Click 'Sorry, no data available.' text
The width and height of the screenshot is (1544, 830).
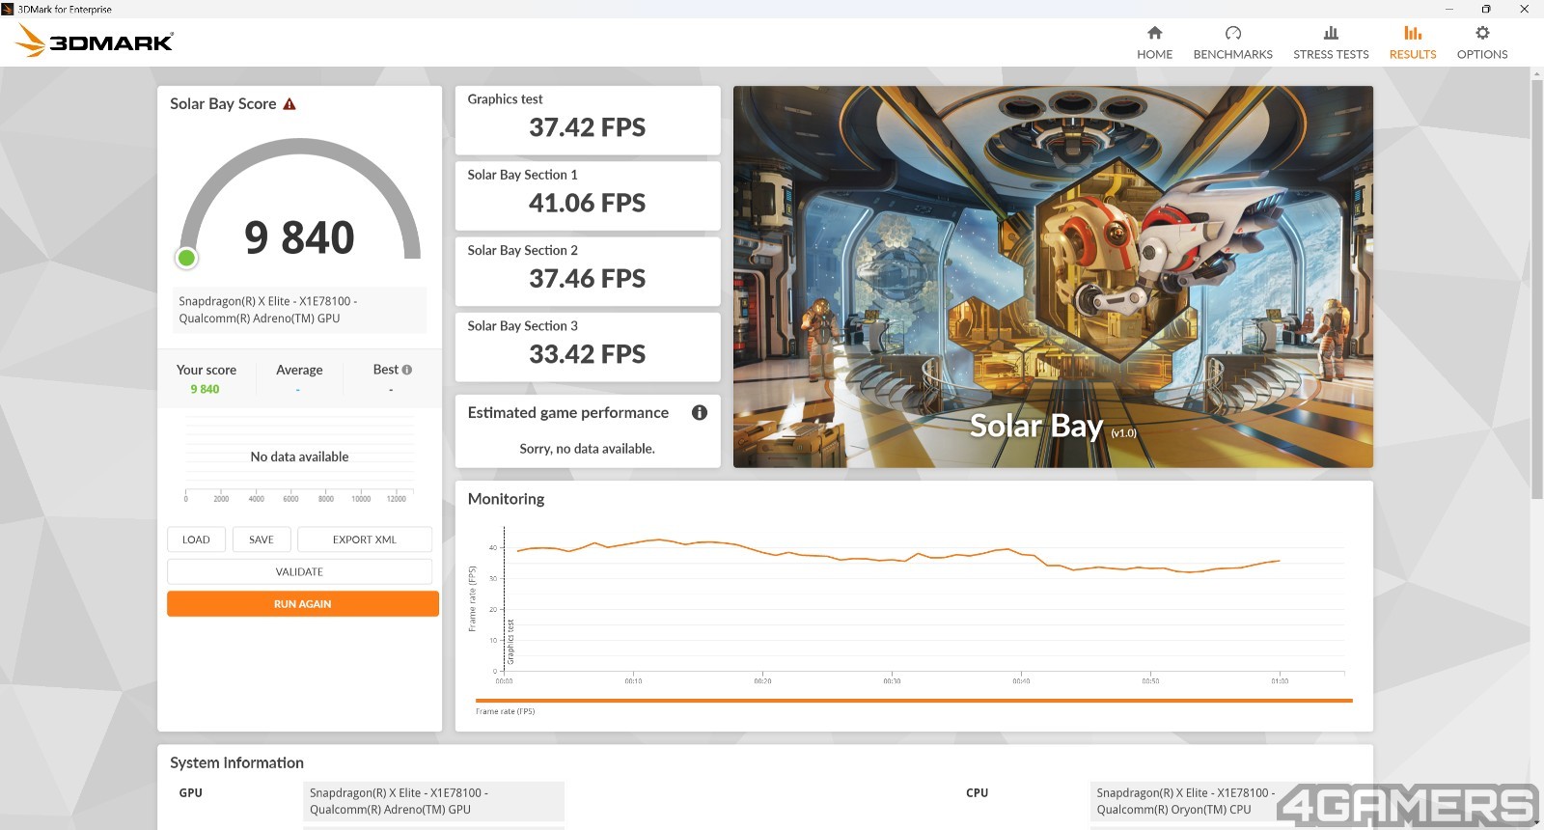[x=587, y=449]
